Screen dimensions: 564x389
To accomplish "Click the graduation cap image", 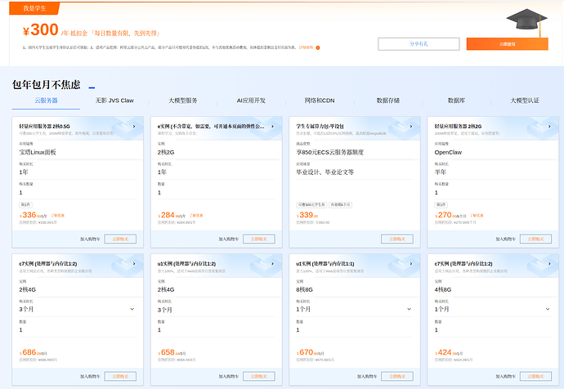I will tap(527, 21).
